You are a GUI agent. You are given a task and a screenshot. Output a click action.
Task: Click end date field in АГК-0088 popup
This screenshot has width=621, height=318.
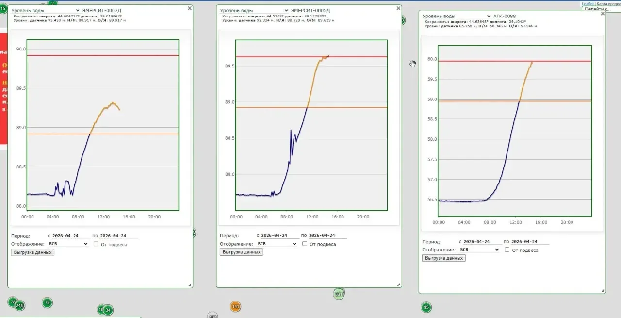click(x=530, y=241)
